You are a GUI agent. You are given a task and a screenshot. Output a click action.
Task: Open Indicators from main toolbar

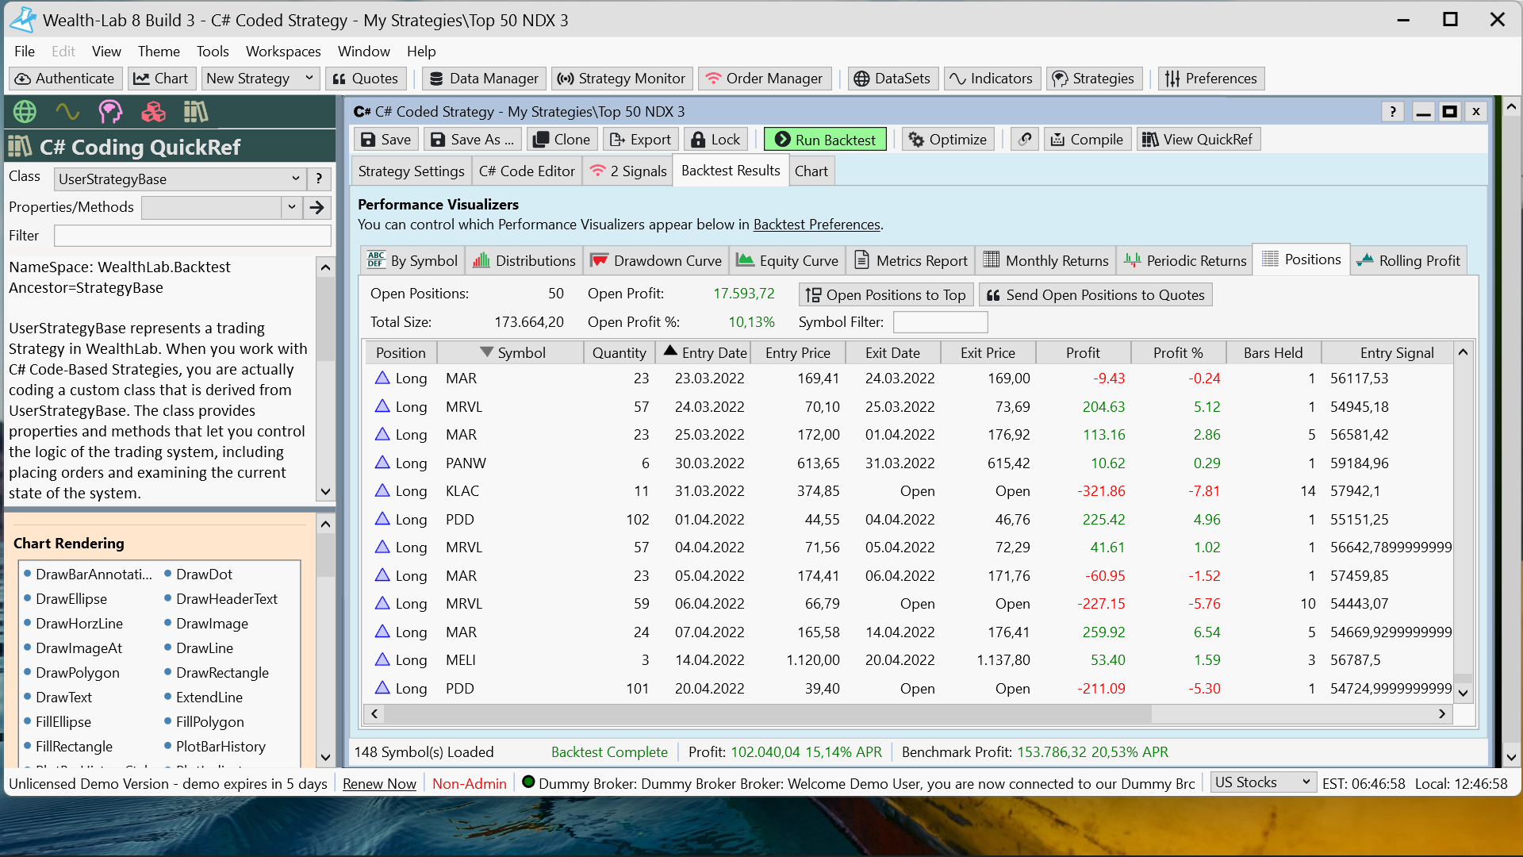click(x=992, y=79)
